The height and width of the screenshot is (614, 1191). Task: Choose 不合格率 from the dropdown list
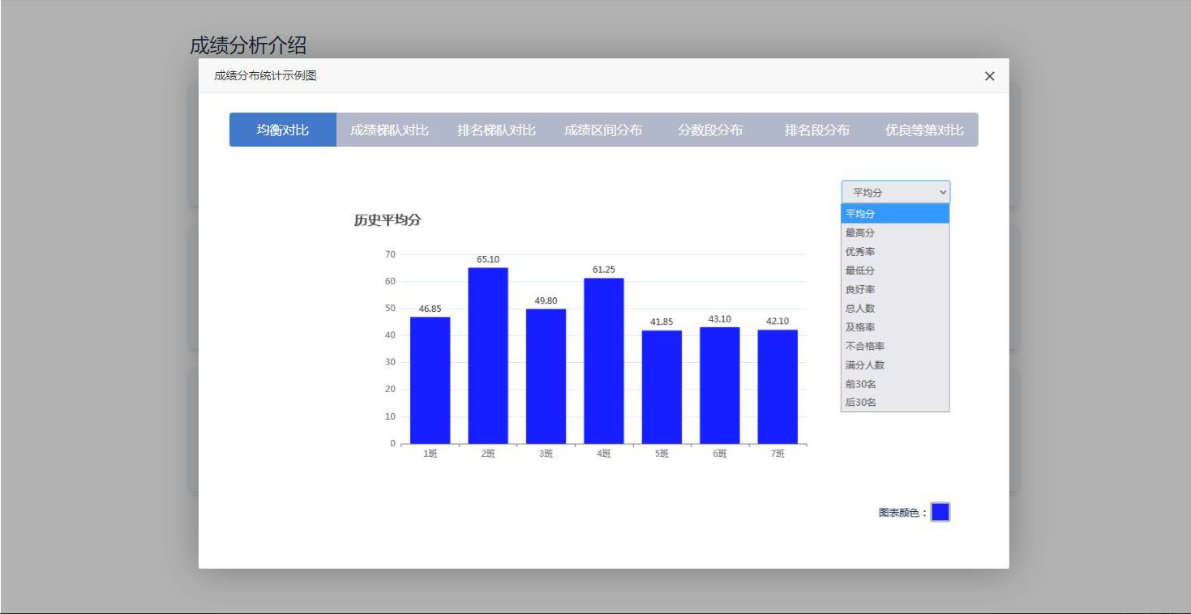(895, 346)
